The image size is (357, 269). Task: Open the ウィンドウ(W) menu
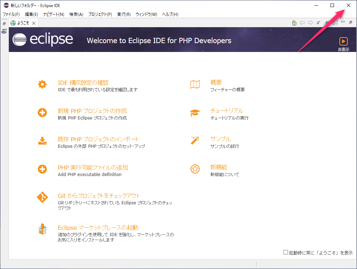click(146, 14)
